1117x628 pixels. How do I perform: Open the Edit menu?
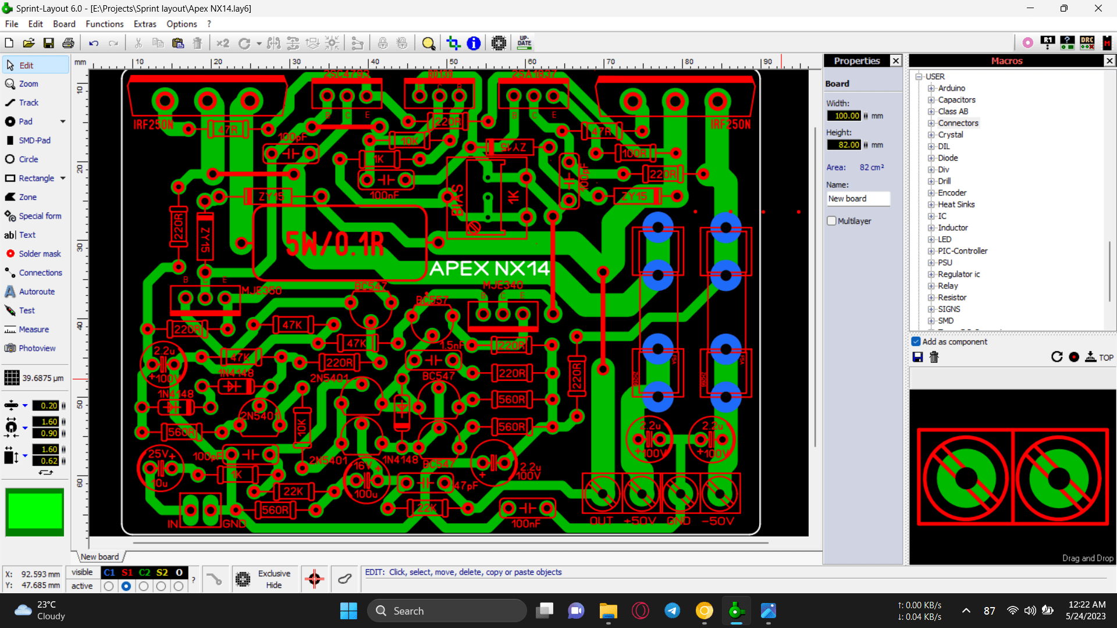point(35,24)
